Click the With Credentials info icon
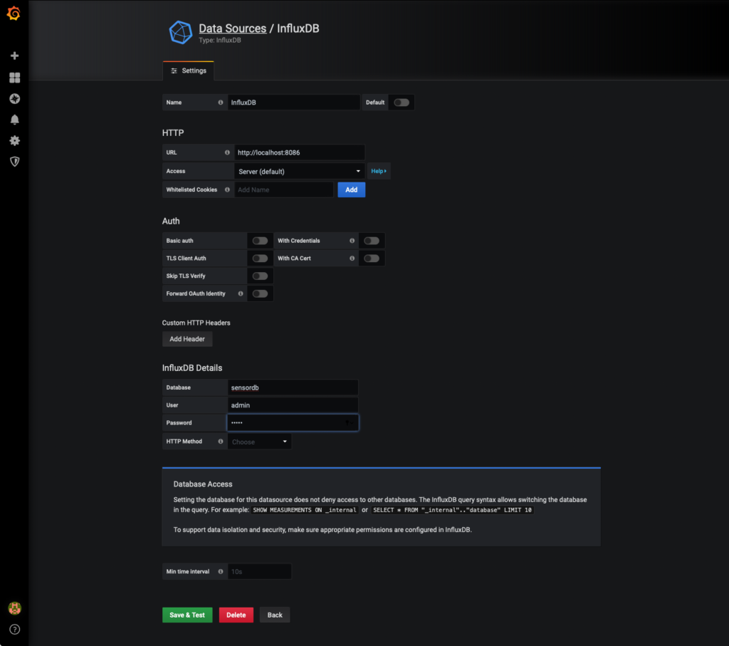This screenshot has width=729, height=646. 352,241
